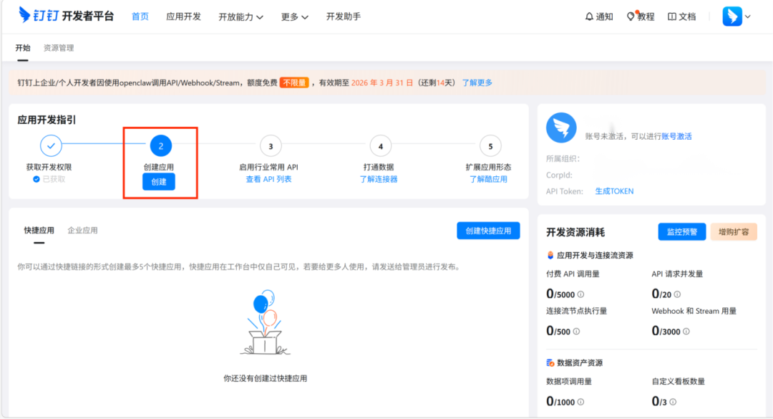Click the info icon beside Webhook 和 Stream 用量

pos(686,330)
